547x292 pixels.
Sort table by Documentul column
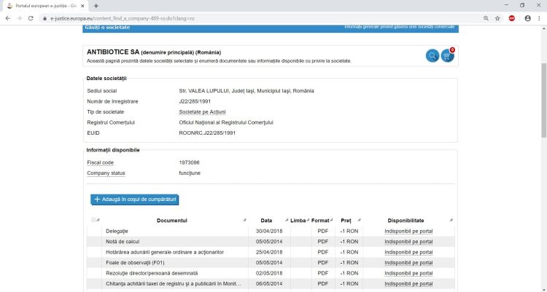172,220
